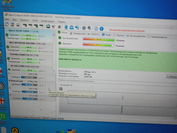
Task: Toggle the disk list panel lines icon
Action: click(18, 25)
